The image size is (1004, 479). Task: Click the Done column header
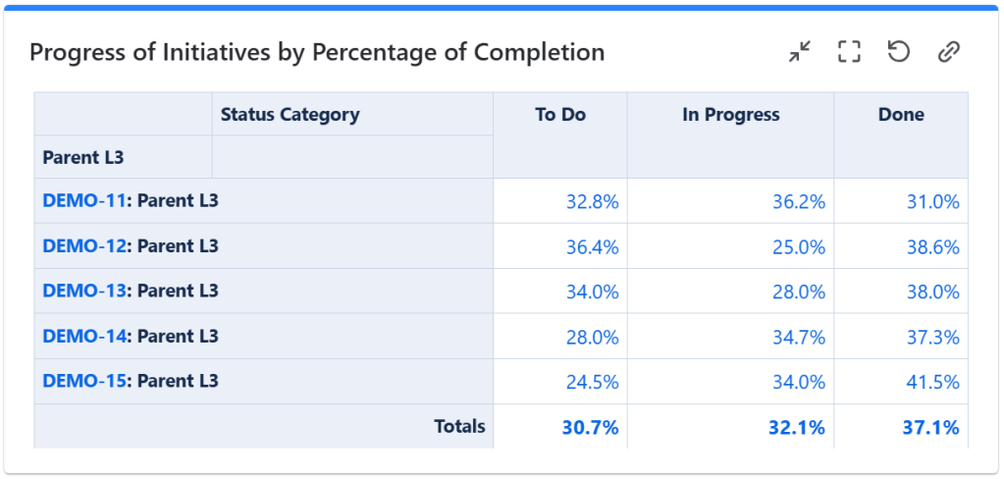901,115
